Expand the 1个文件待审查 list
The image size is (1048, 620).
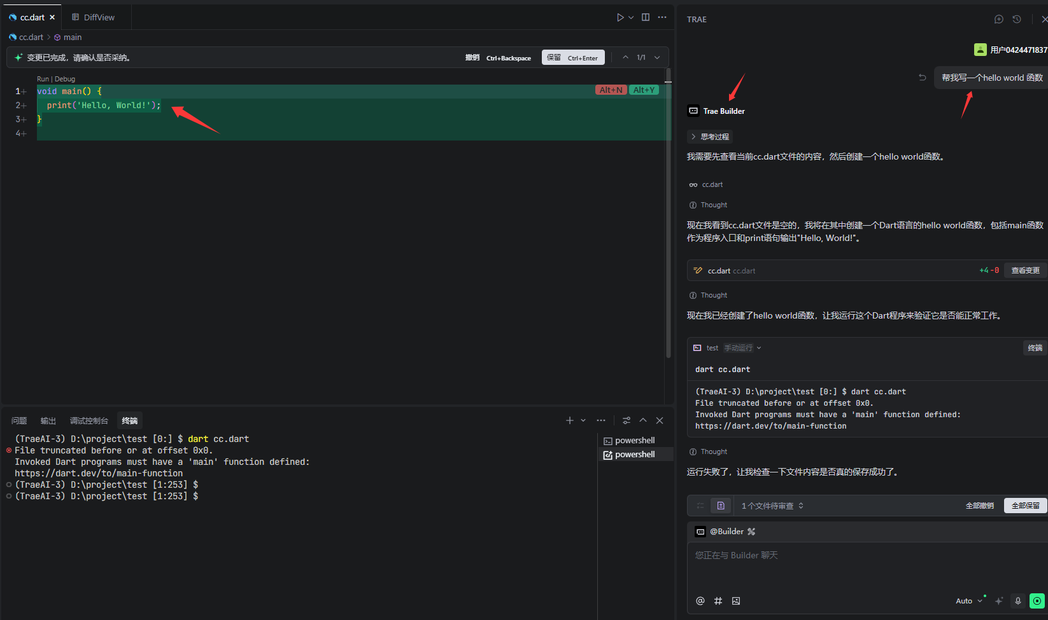772,506
